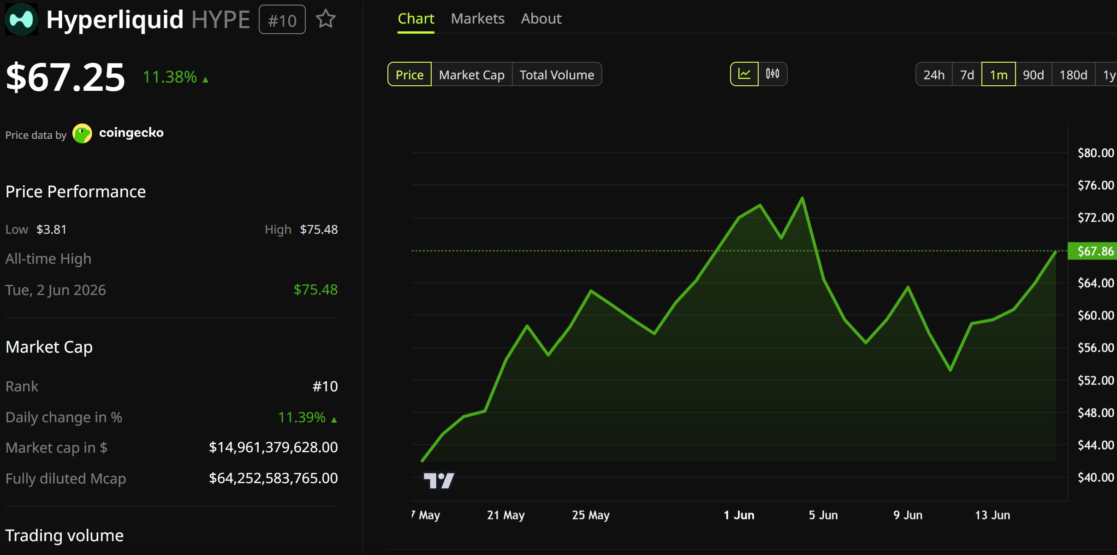Set the chart range to 180d

[x=1073, y=74]
